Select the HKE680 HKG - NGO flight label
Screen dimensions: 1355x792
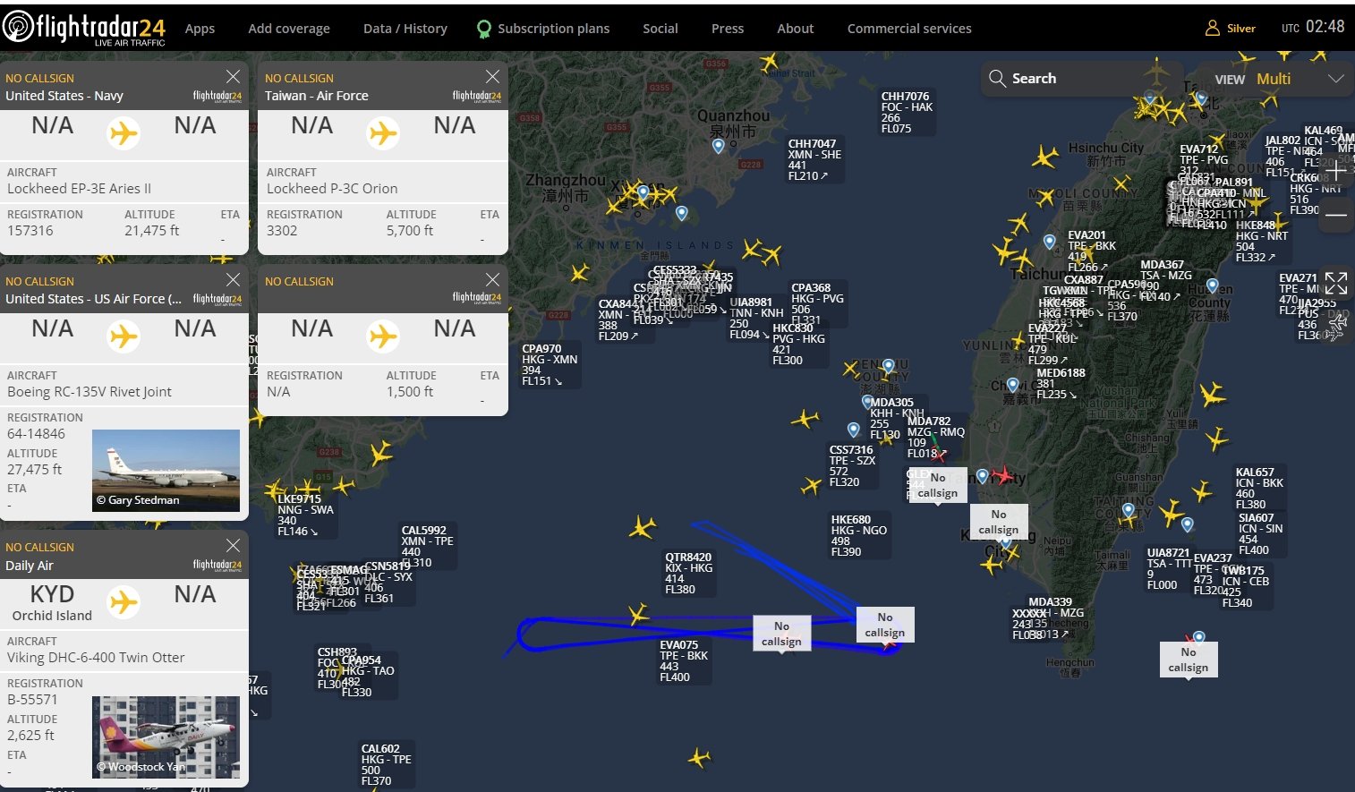click(859, 536)
